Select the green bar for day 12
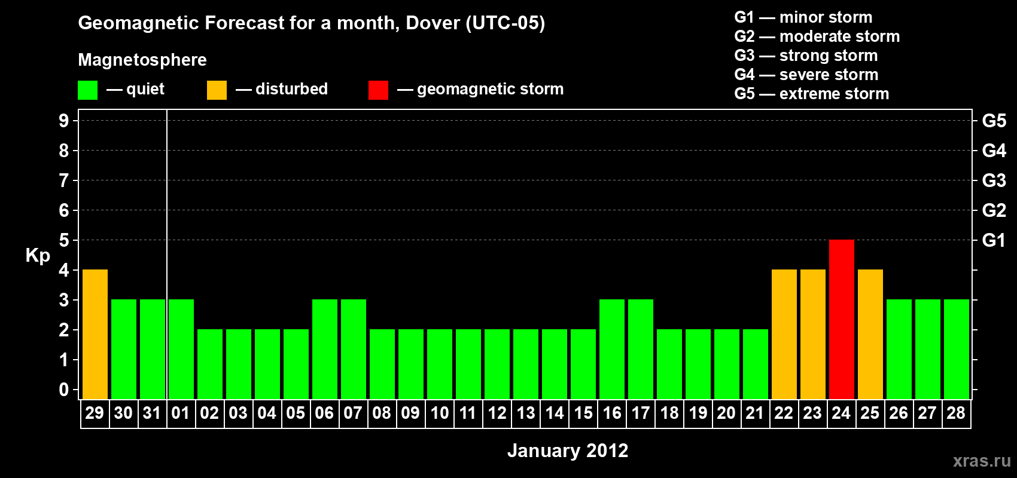 click(497, 364)
